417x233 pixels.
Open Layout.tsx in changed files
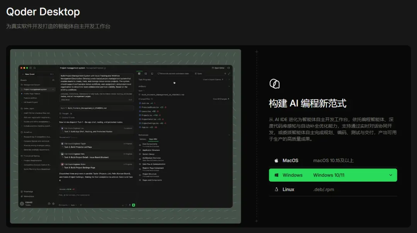click(149, 111)
